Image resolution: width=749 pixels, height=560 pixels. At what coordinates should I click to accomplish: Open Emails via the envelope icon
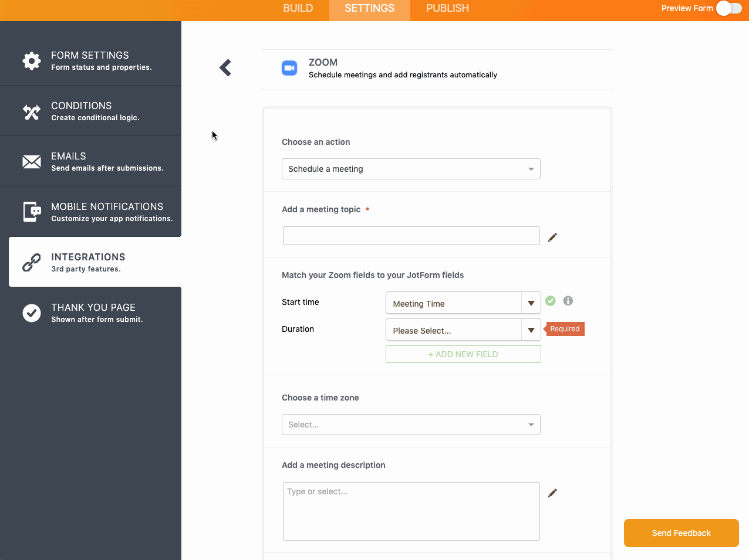32,161
